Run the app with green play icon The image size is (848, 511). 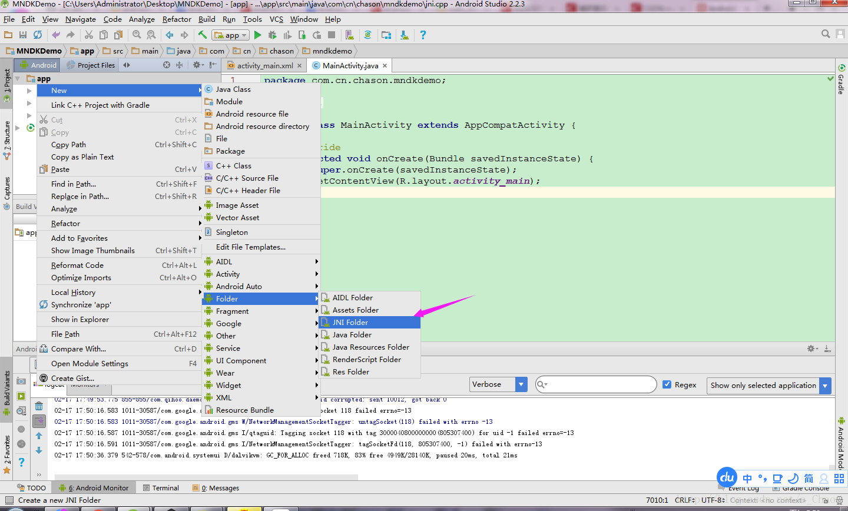pyautogui.click(x=257, y=35)
